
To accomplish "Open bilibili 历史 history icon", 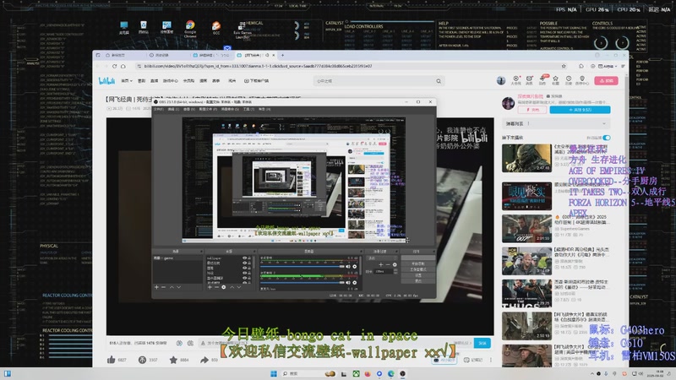I will [569, 80].
